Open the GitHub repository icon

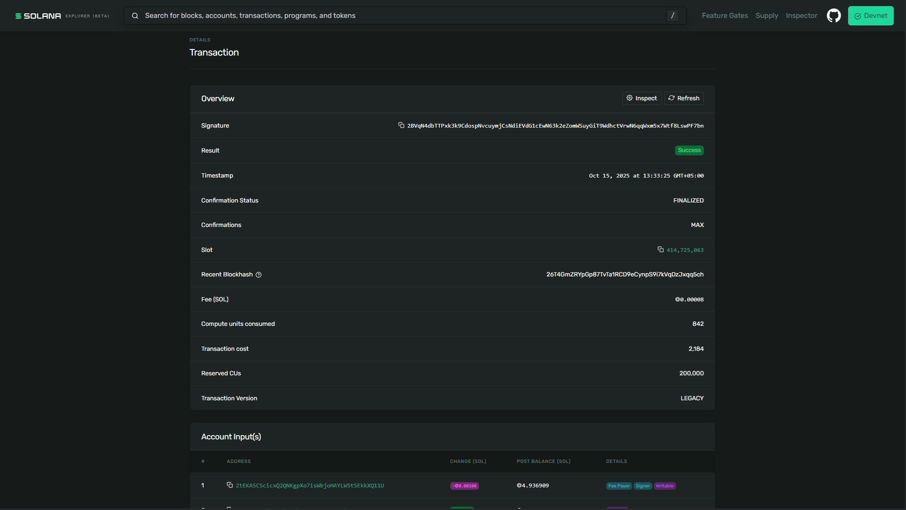click(x=833, y=16)
